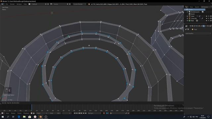Expand the Text object in outliner
Screen dimensions: 212x119
[x=187, y=21]
